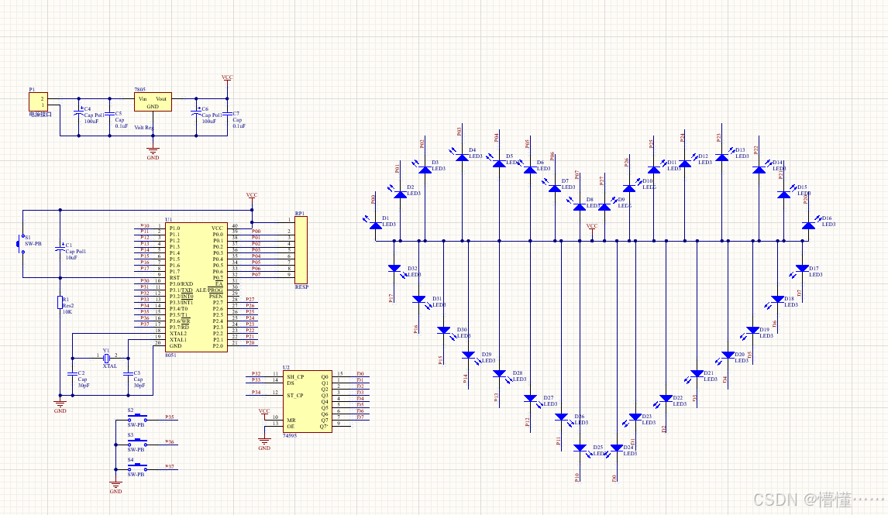Select the P1 power connector symbol
This screenshot has height=515, width=888.
[x=39, y=102]
